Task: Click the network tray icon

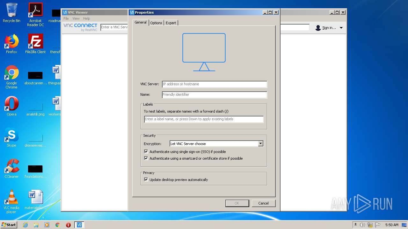Action: tap(370, 225)
